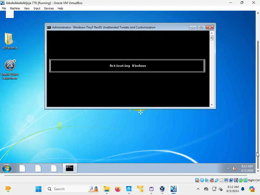Click the VirtualBox audio indicator
This screenshot has width=260, height=195.
coord(207,180)
